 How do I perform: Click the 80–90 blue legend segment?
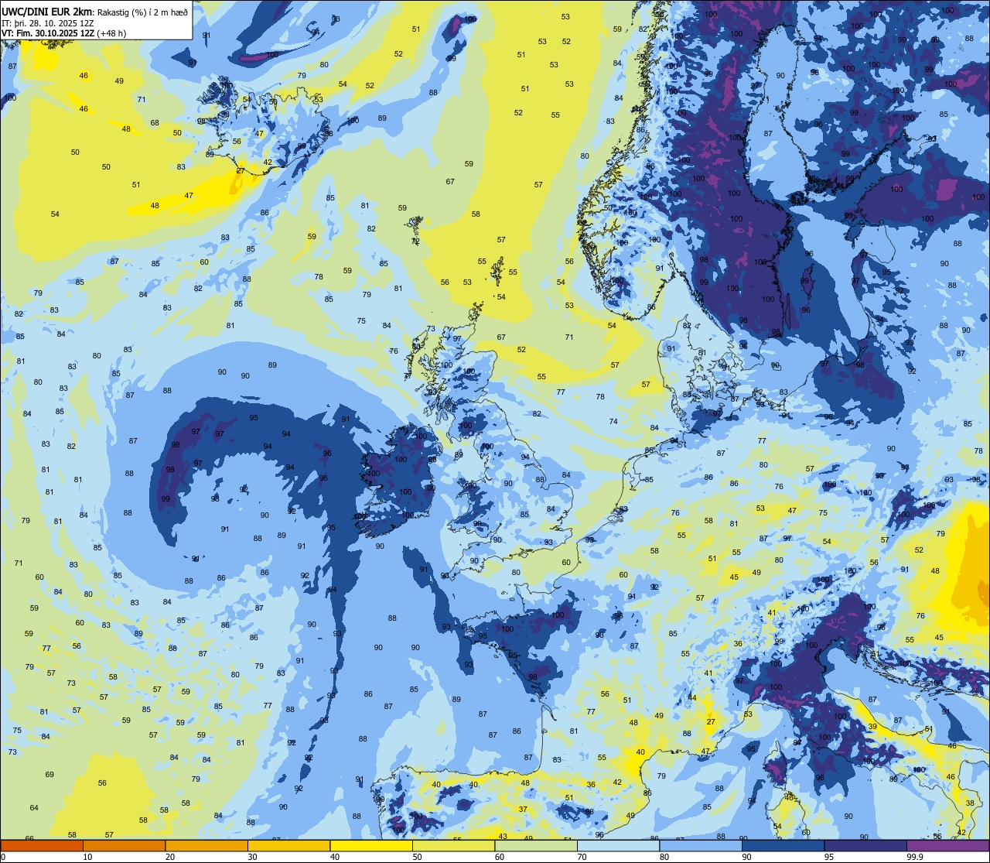point(701,846)
